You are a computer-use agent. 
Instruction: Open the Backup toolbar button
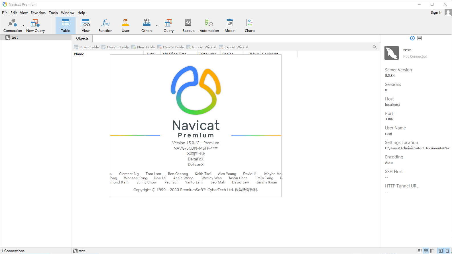point(188,25)
